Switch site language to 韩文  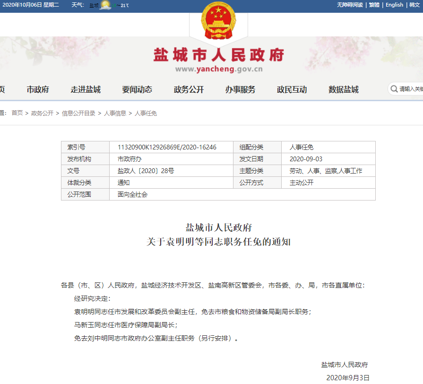414,5
